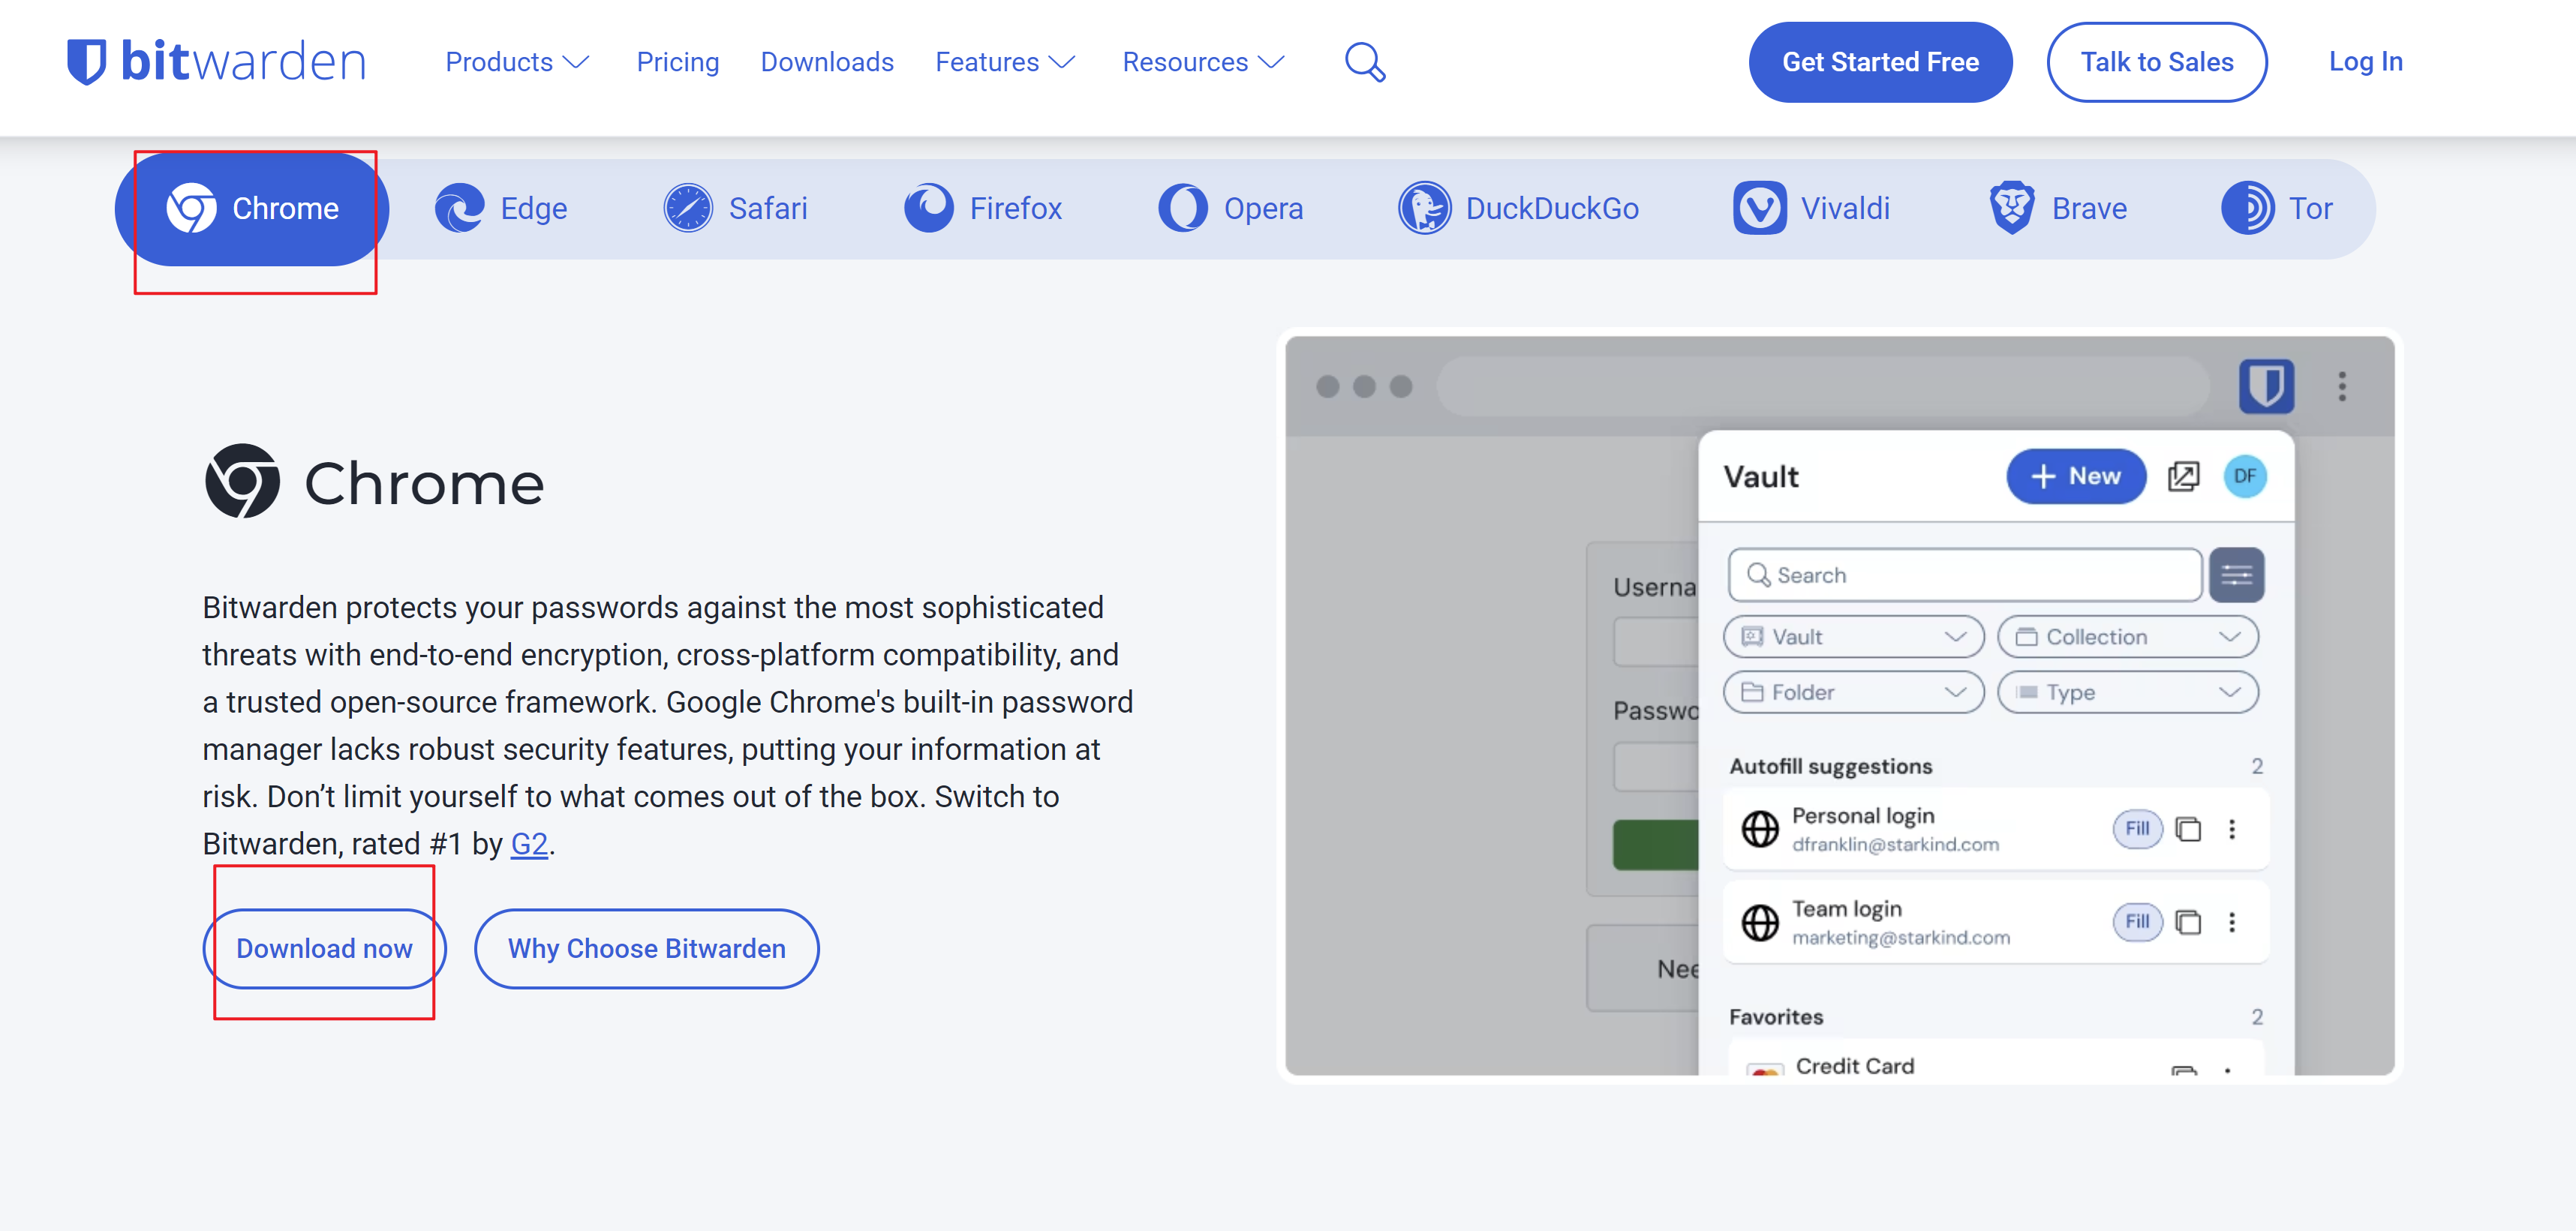2576x1231 pixels.
Task: Click the Bitwarden shield extension icon
Action: (x=2266, y=385)
